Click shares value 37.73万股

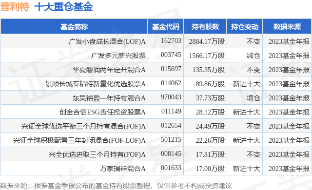(210, 98)
